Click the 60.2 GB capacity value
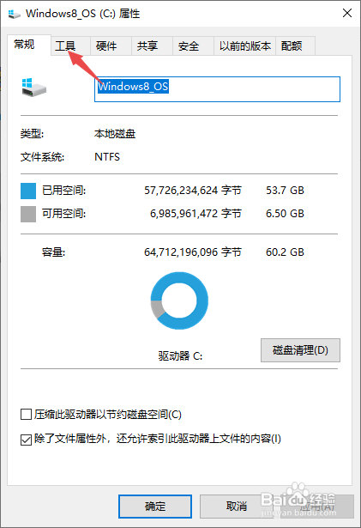The width and height of the screenshot is (361, 528). (285, 252)
